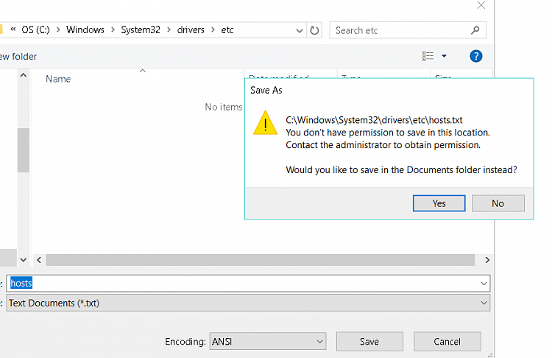Open the ANSI Encoding dropdown
552x358 pixels.
268,342
